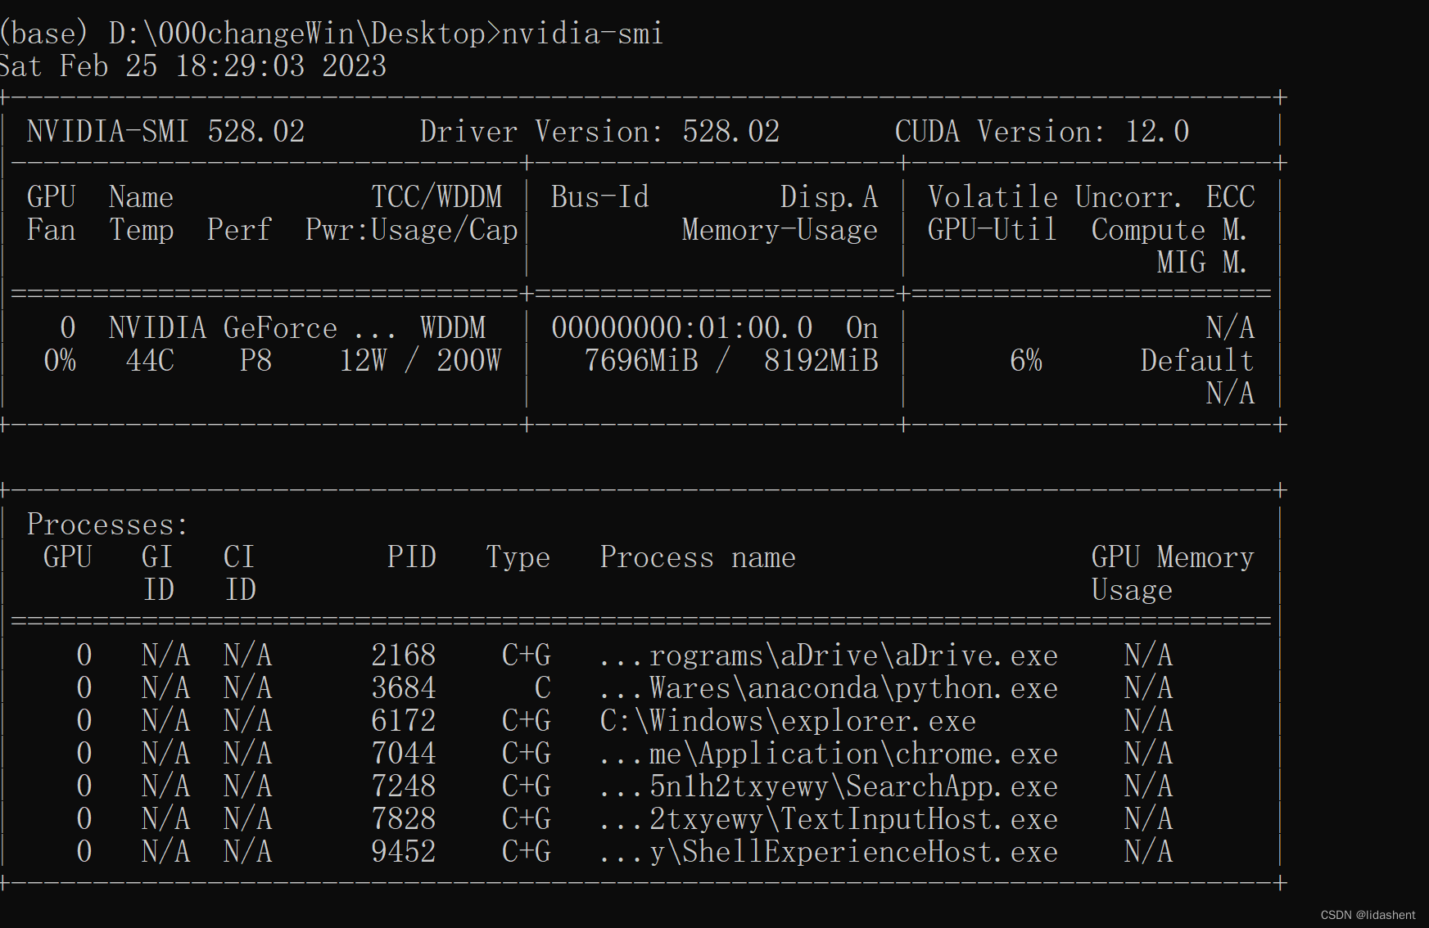Image resolution: width=1429 pixels, height=928 pixels.
Task: Click the 'Disp.A' header label
Action: click(829, 197)
